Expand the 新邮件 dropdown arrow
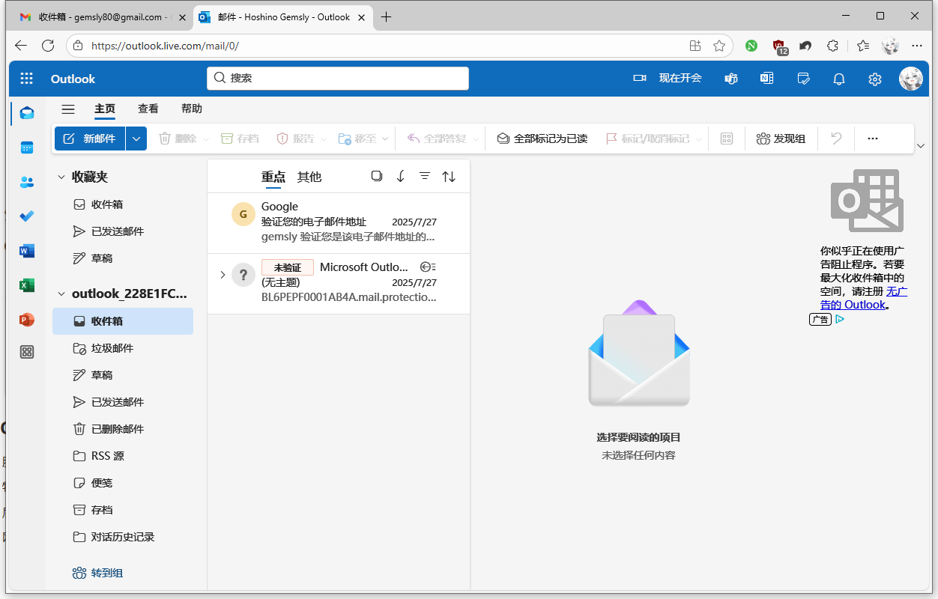 coord(136,139)
